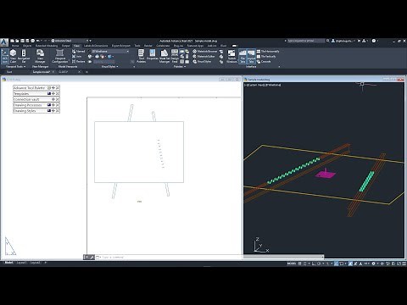The width and height of the screenshot is (407, 305).
Task: Click the search magnifier icon
Action: (x=328, y=41)
